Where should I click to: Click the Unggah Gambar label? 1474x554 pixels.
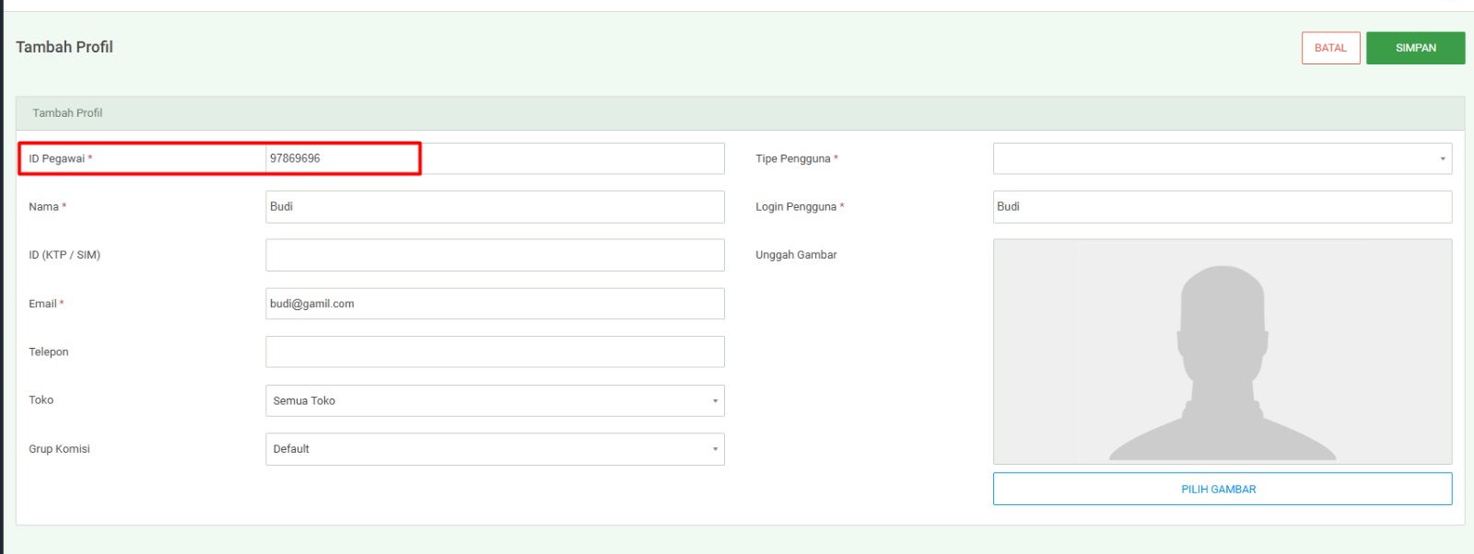[796, 255]
